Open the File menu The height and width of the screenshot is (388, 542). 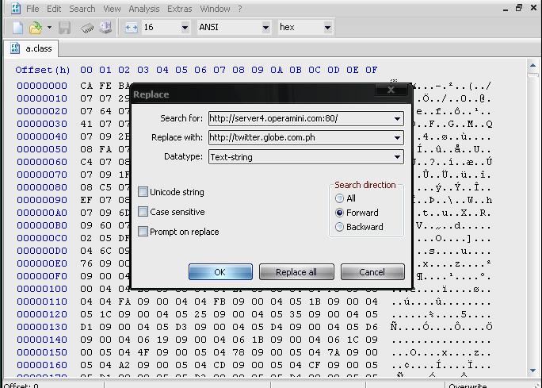32,9
